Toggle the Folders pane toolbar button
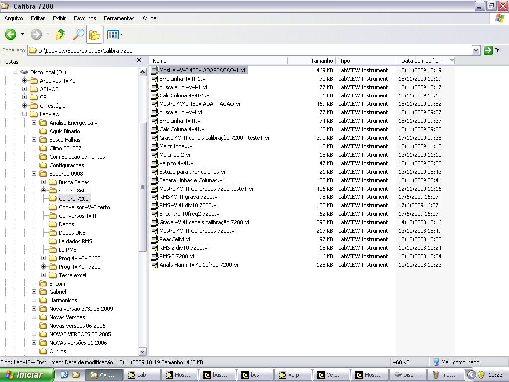The width and height of the screenshot is (509, 382). pos(94,34)
